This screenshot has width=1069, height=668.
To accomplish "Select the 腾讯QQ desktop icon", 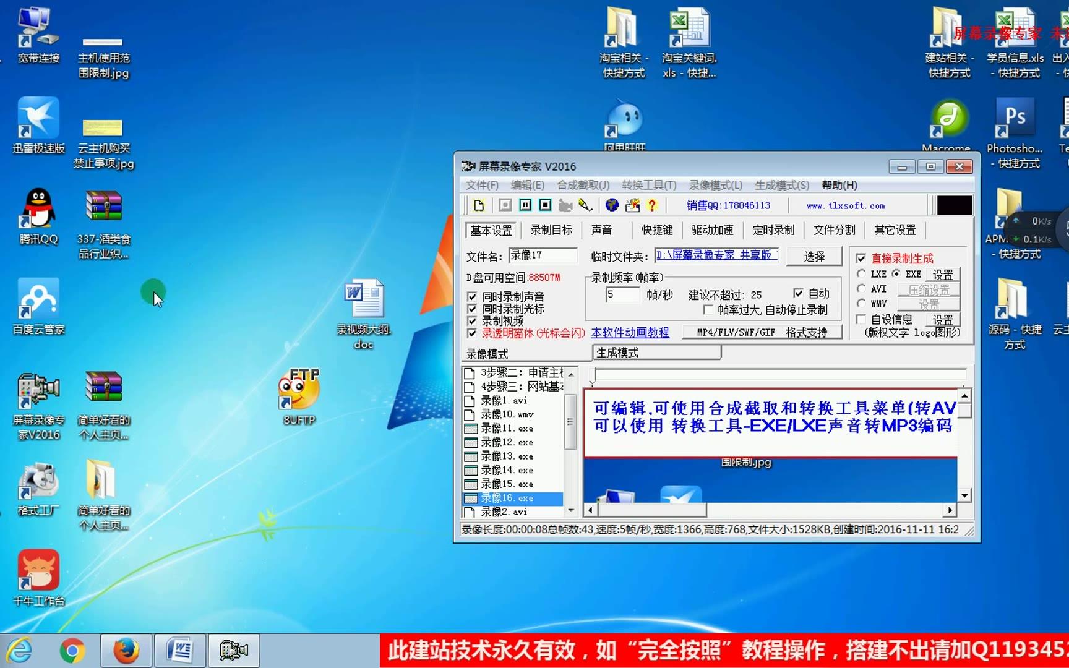I will 38,216.
